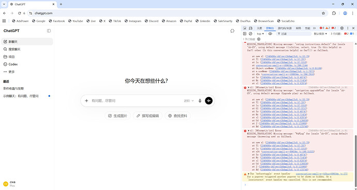
Task: Choose the 撰写或编辑 suggestion chip
Action: point(148,116)
